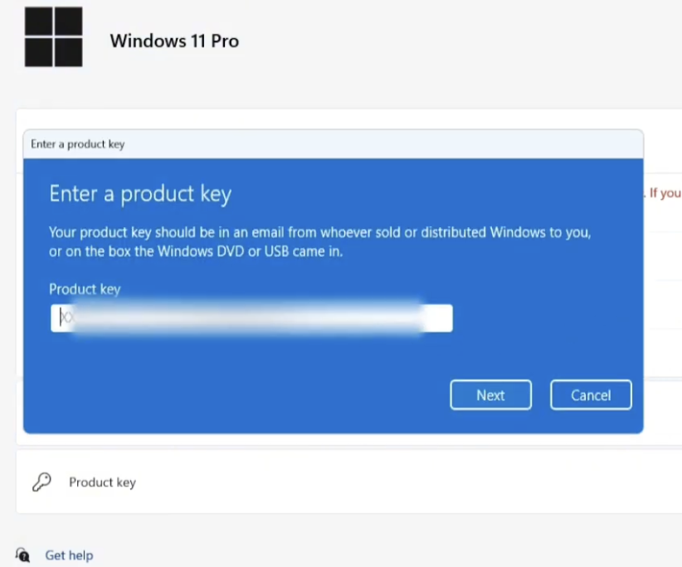The height and width of the screenshot is (567, 682).
Task: Click the large Enter a product key heading
Action: pos(139,194)
